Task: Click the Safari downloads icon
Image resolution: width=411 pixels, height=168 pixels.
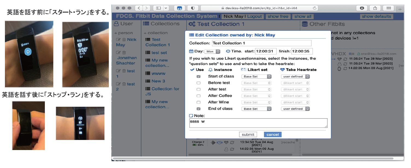Action: tap(362, 8)
